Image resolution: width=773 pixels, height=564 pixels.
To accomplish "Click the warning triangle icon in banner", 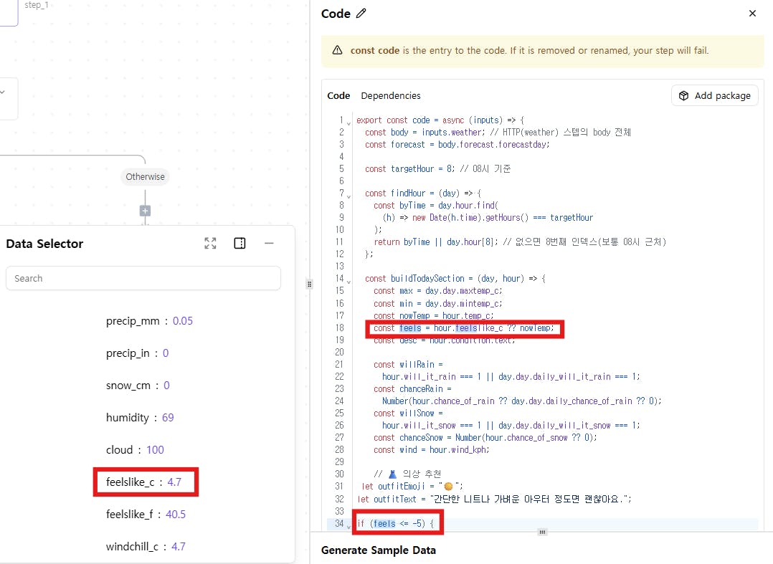I will coord(337,50).
